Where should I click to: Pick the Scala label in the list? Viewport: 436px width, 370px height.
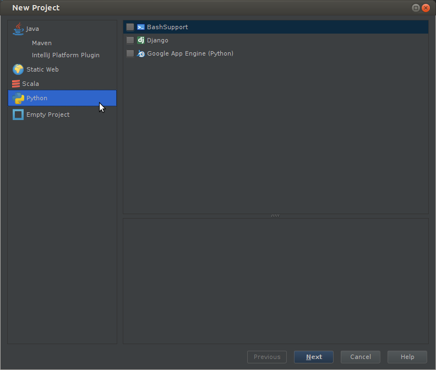point(31,84)
